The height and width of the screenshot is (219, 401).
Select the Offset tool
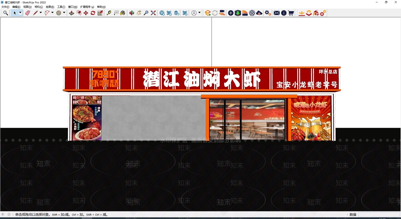(79, 13)
